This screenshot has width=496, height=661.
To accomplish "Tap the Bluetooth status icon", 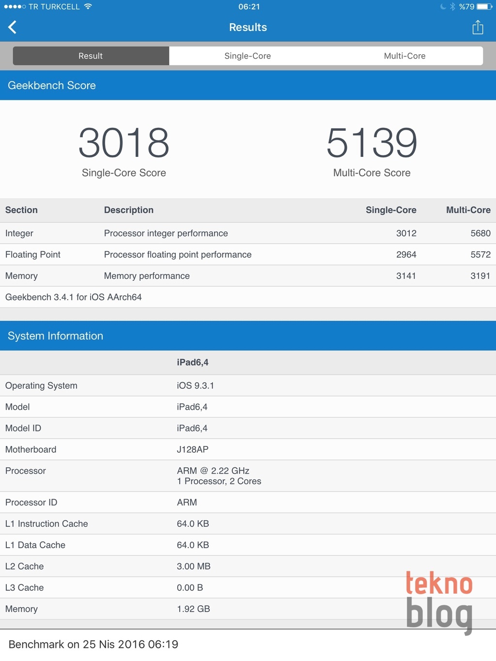I will coord(452,6).
